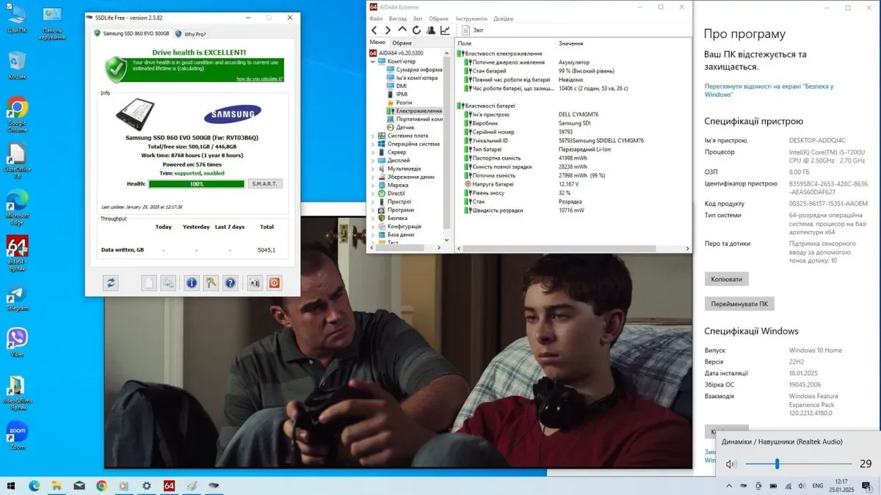Click the refresh icon in SSDLife toolbar
881x495 pixels.
click(x=110, y=283)
